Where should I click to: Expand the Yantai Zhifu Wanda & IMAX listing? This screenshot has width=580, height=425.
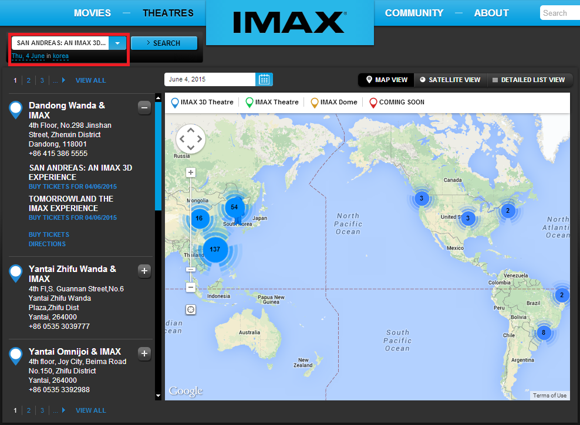[144, 271]
